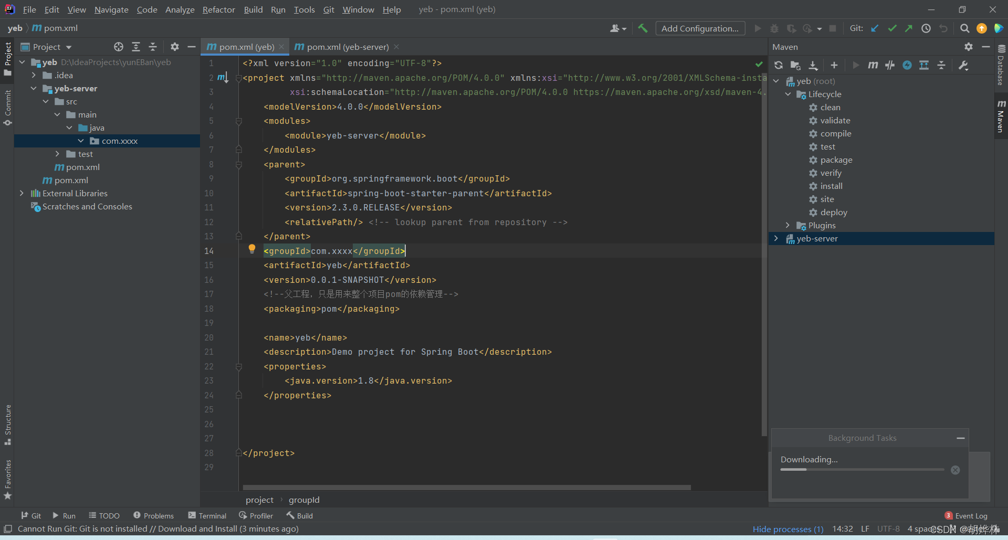Click Git update project arrow icon
Viewport: 1008px width, 540px height.
875,28
